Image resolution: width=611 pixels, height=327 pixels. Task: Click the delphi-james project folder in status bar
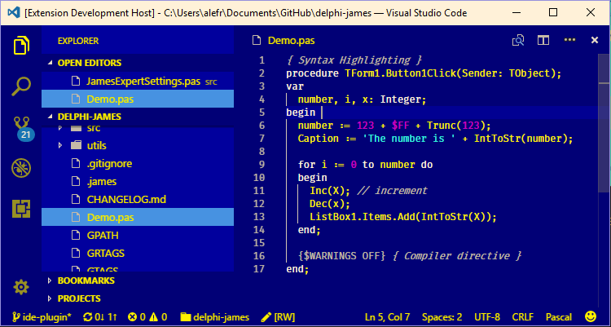tap(215, 317)
